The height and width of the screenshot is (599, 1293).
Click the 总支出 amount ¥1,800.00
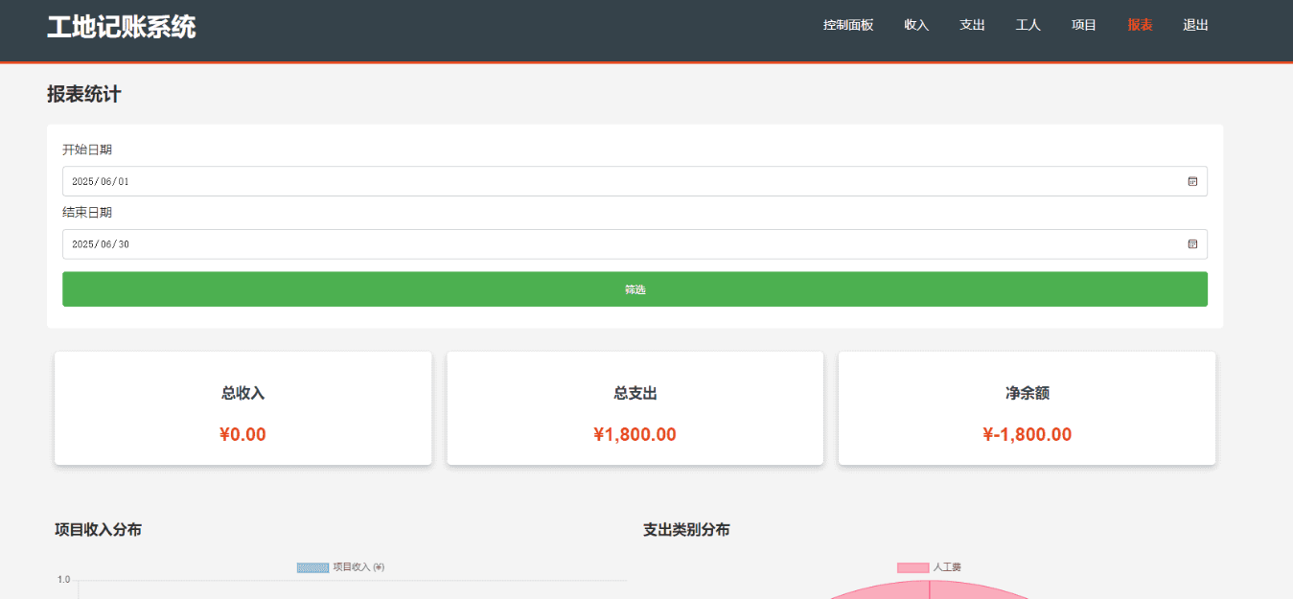tap(635, 434)
